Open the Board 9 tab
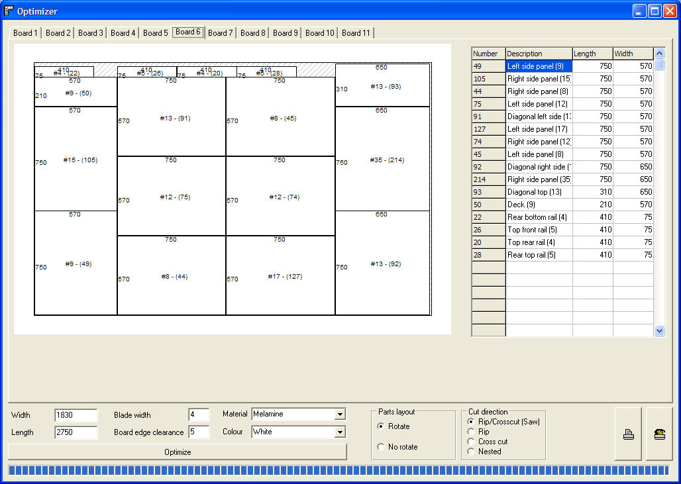Screen dimensions: 681x484 click(286, 33)
